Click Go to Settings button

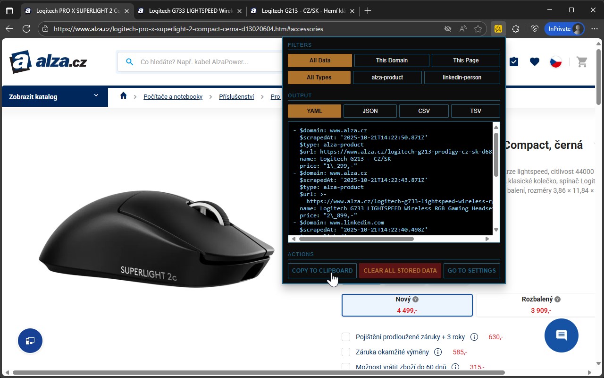tap(472, 271)
